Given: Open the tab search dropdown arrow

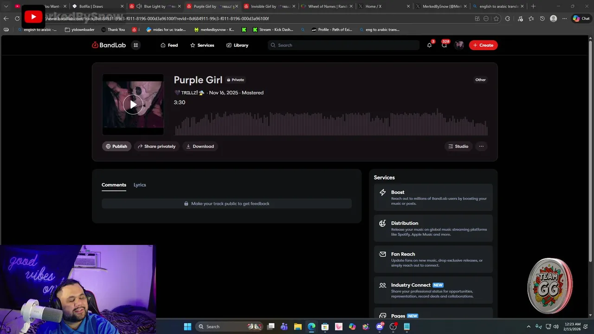Looking at the screenshot, I should (x=6, y=6).
